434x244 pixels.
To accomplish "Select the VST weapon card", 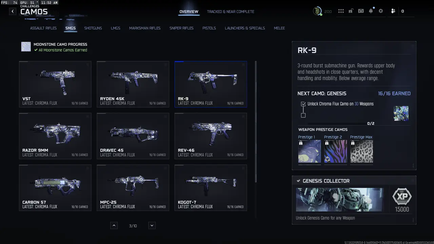I will click(55, 84).
